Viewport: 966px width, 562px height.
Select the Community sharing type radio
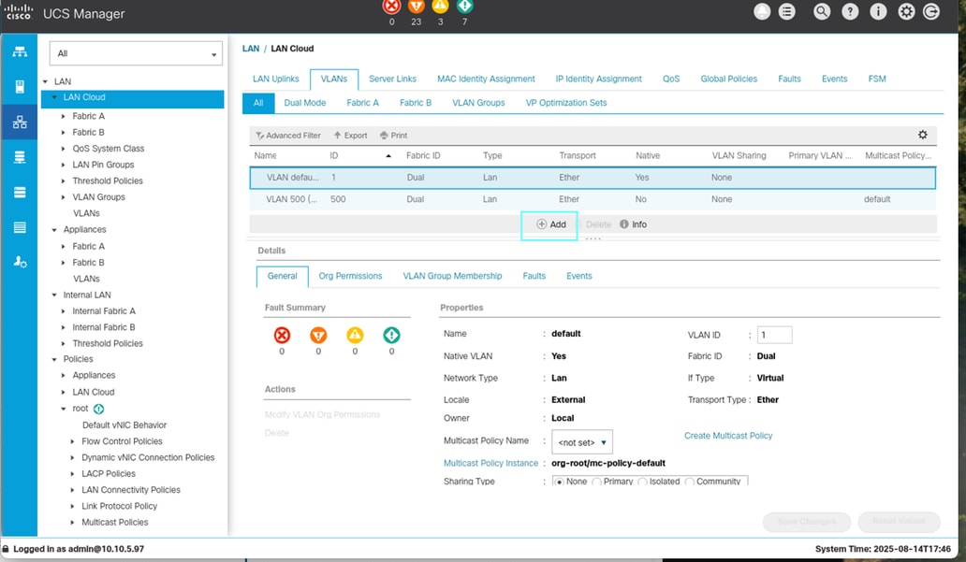[689, 482]
